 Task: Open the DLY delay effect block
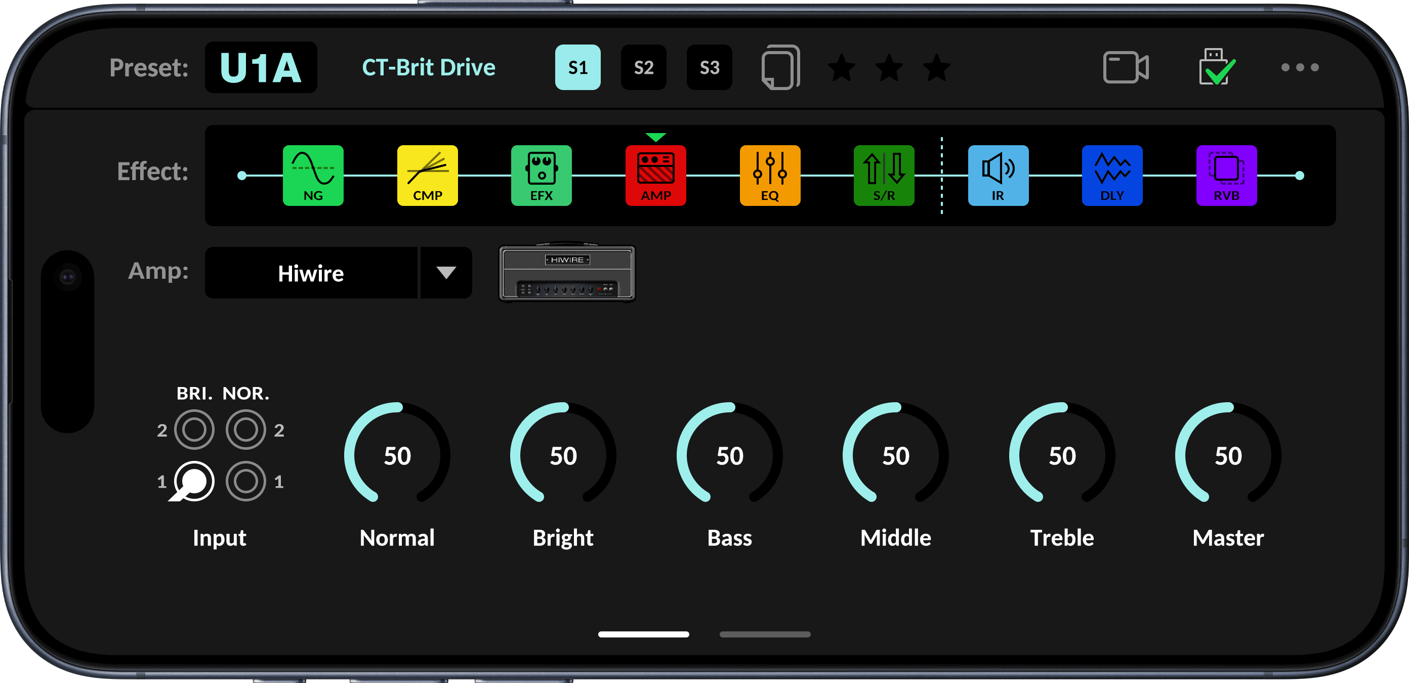click(1111, 176)
